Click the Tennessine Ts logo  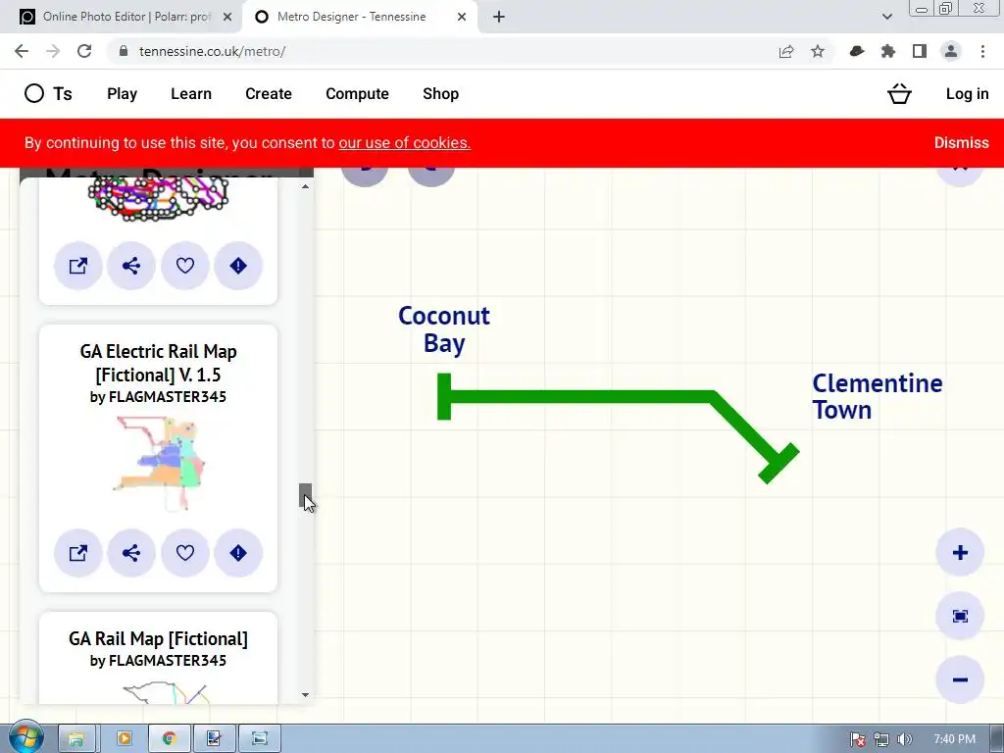48,93
